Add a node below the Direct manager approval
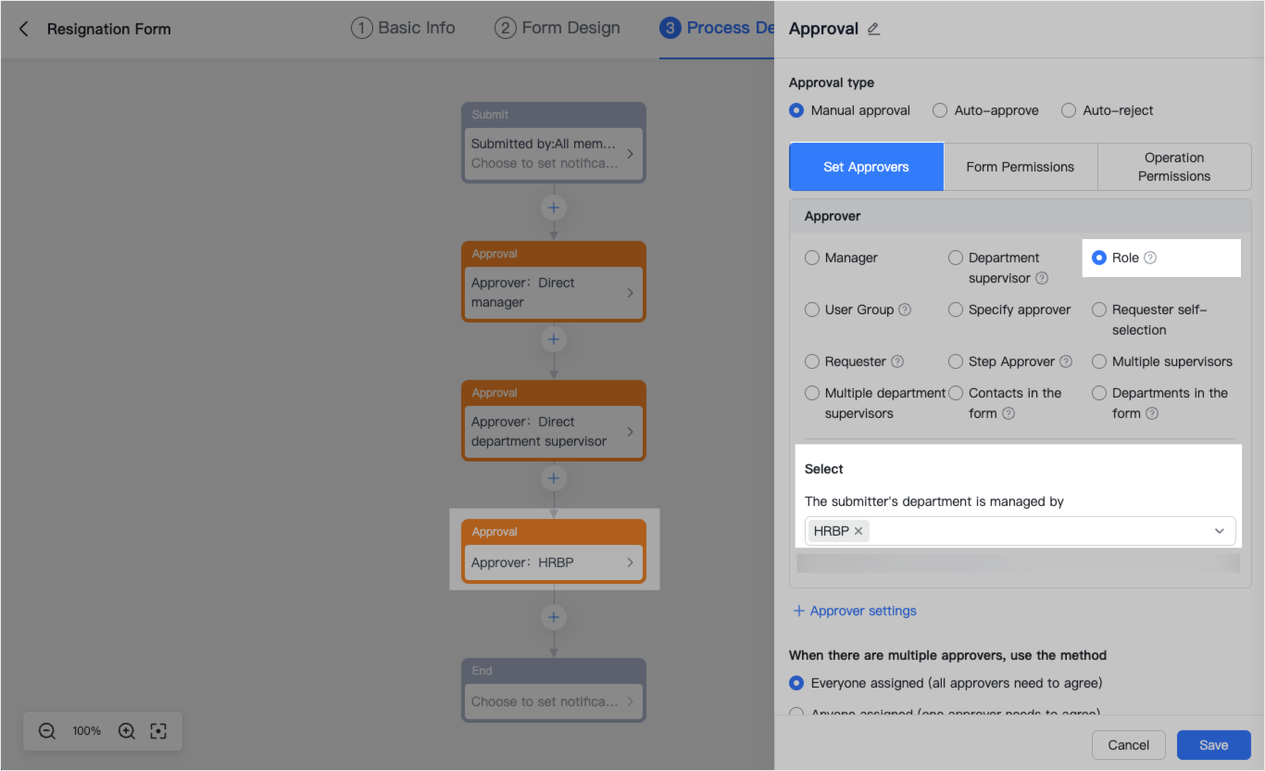Image resolution: width=1265 pixels, height=771 pixels. click(x=554, y=339)
